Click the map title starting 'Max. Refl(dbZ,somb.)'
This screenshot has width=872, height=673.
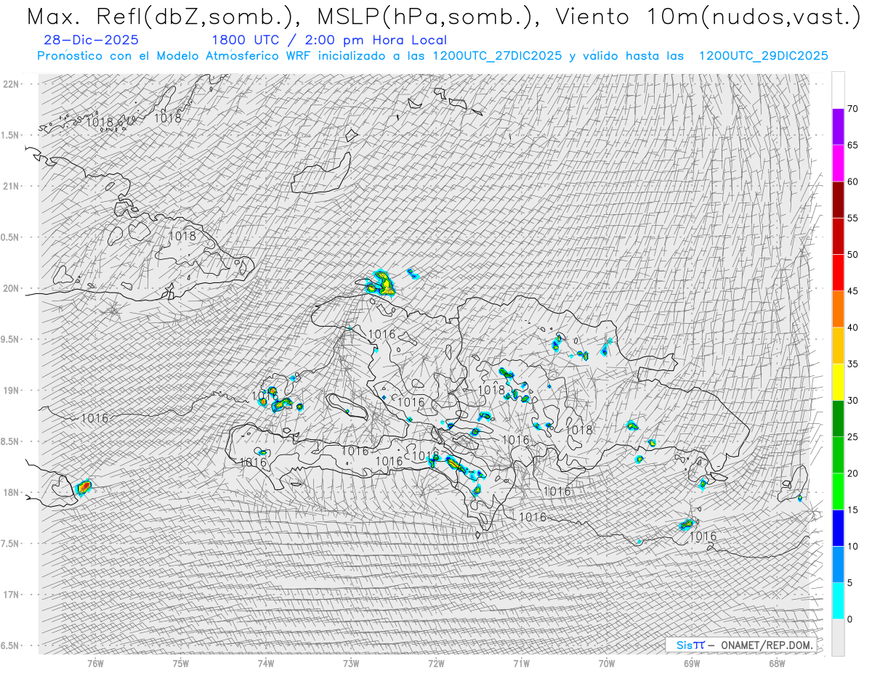point(443,17)
